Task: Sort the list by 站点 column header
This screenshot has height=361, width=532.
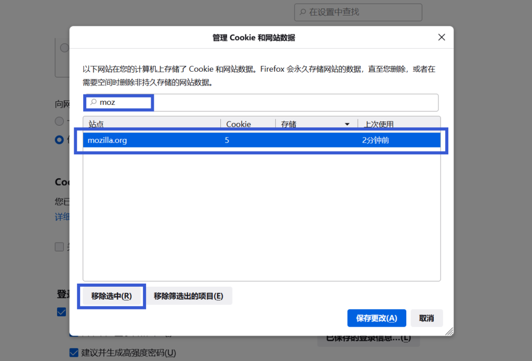Action: pyautogui.click(x=151, y=124)
